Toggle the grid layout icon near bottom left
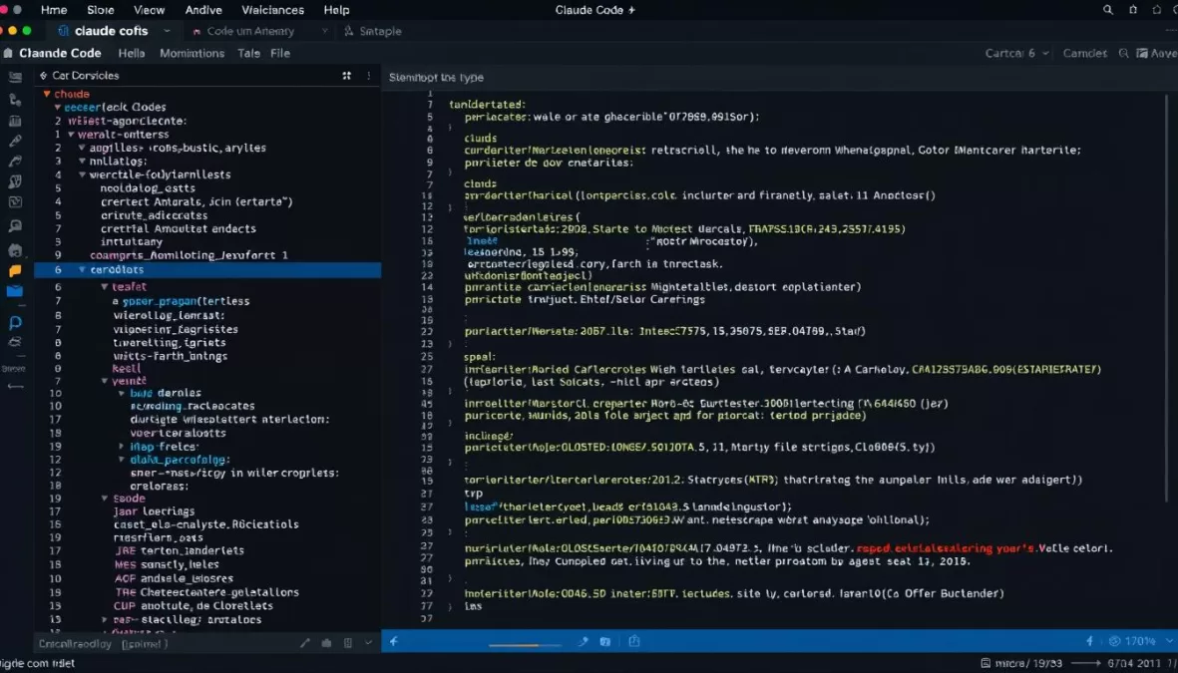This screenshot has width=1178, height=673. [347, 642]
